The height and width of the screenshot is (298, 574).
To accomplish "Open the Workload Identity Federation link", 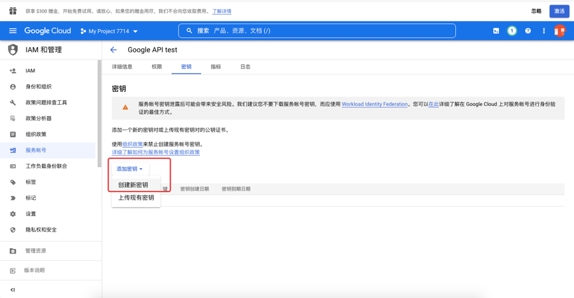I will coord(374,104).
